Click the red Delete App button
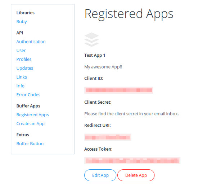The width and height of the screenshot is (216, 188). tap(136, 175)
